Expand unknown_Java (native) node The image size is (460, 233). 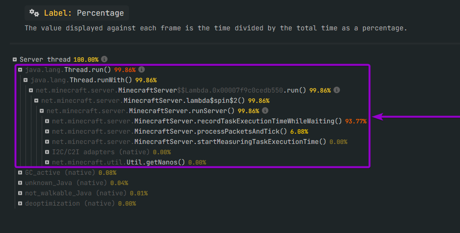(20, 183)
